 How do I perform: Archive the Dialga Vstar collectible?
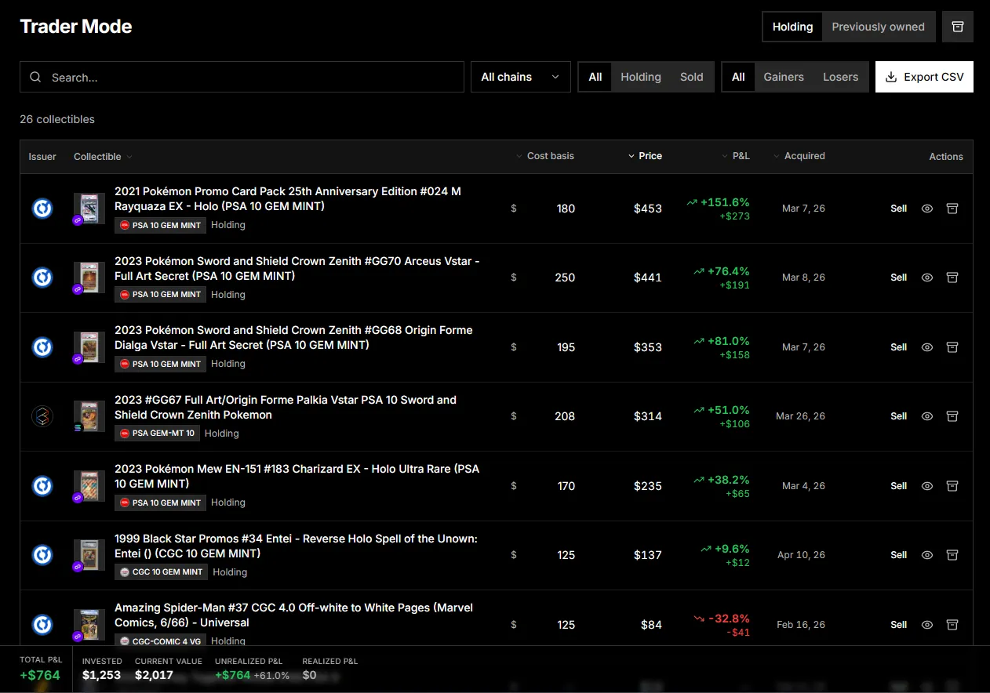952,346
